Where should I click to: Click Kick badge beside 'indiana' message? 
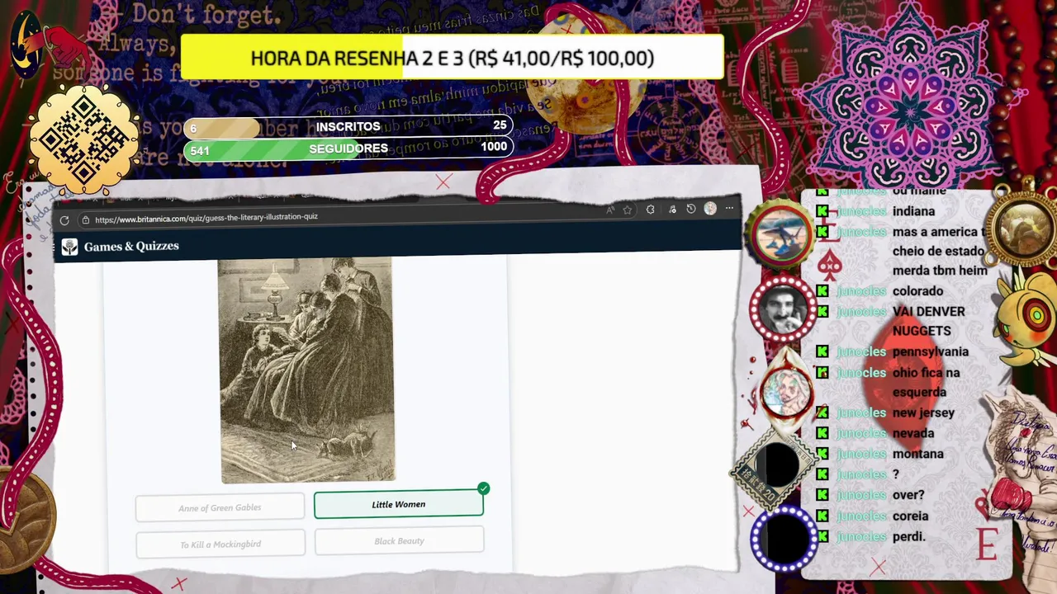point(822,211)
